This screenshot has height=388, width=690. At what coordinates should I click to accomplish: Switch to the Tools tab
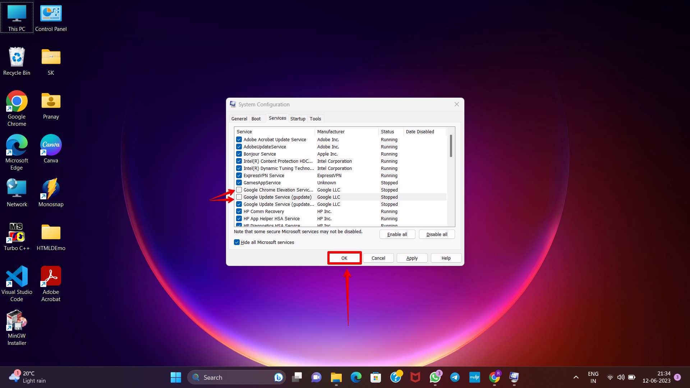pyautogui.click(x=316, y=119)
